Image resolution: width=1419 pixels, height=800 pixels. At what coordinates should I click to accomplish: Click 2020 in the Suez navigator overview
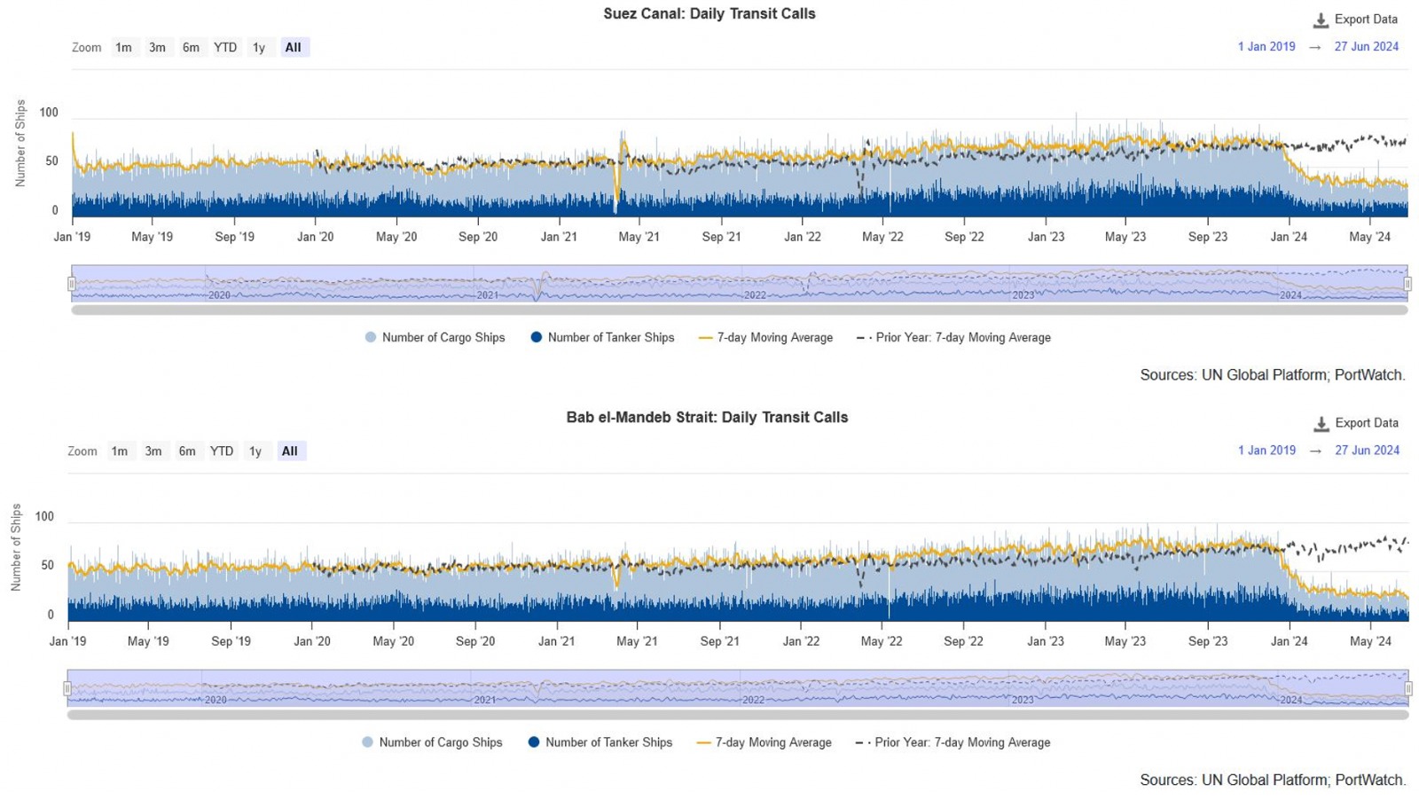tap(219, 295)
